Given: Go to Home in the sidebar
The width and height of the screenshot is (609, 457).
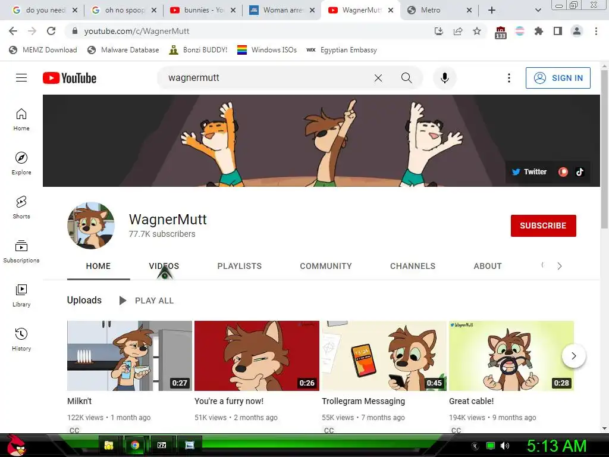Looking at the screenshot, I should coord(21,120).
